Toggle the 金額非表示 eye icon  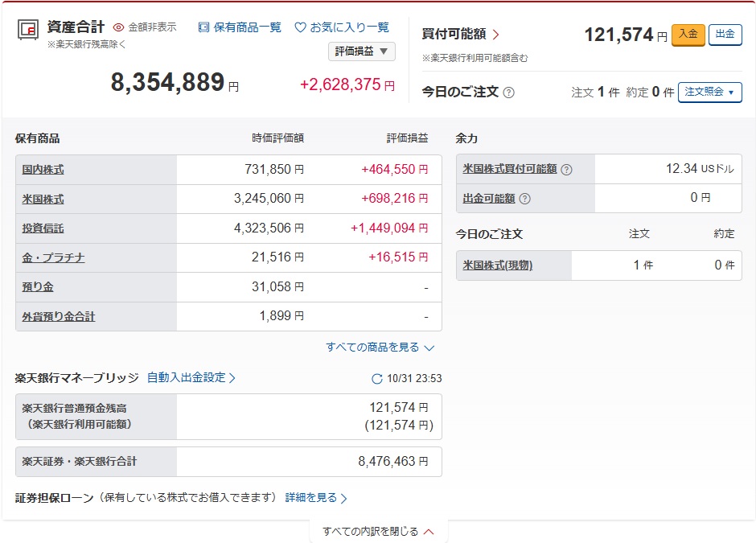(x=119, y=27)
